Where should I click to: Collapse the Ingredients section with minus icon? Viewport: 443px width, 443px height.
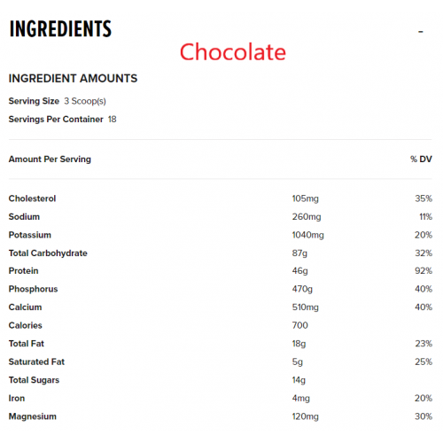(421, 31)
